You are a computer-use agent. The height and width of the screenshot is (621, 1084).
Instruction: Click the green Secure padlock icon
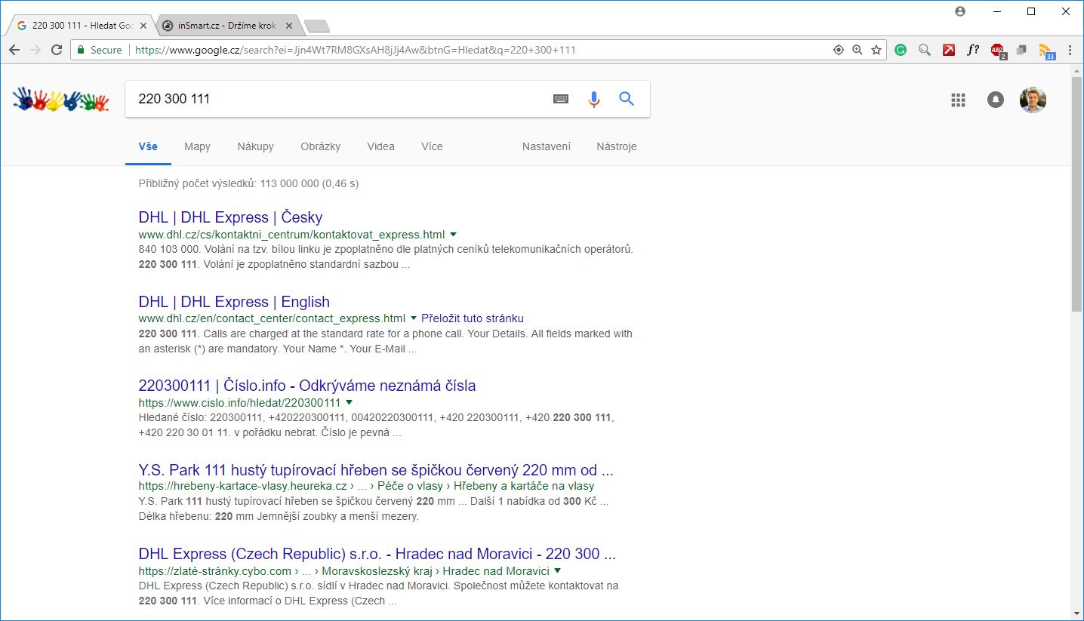pyautogui.click(x=81, y=50)
